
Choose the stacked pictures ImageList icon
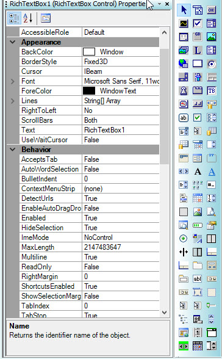pyautogui.click(x=184, y=50)
